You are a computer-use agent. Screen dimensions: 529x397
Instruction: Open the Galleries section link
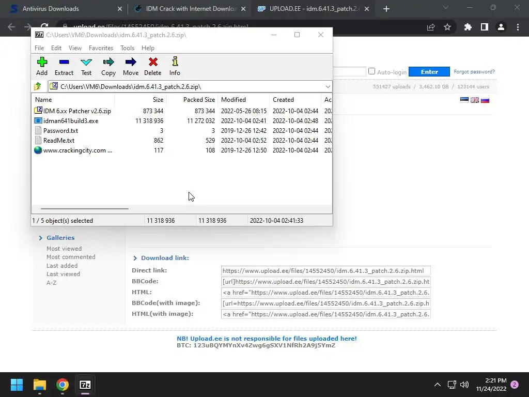60,238
